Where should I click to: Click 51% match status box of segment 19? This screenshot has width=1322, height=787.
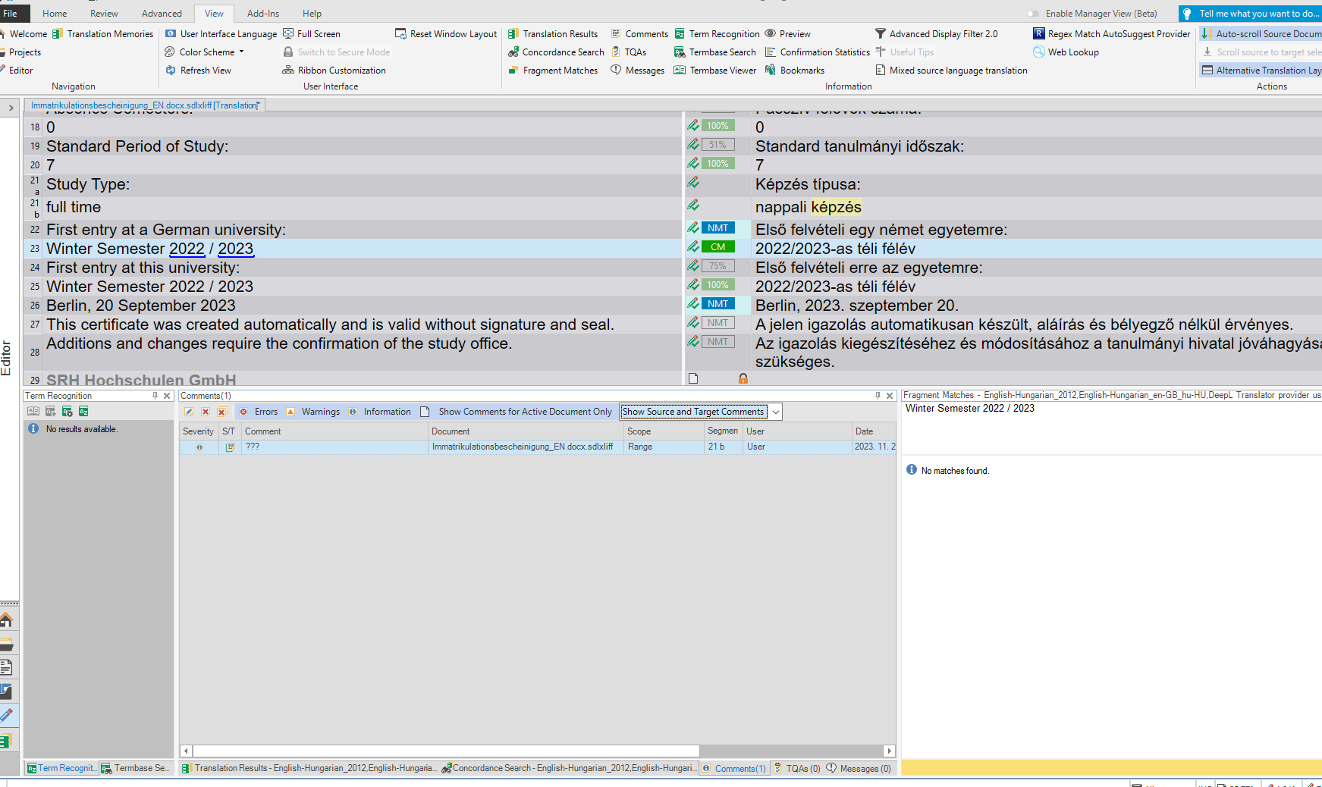pyautogui.click(x=718, y=145)
